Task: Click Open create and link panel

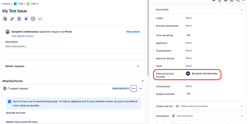Action: click(194, 106)
